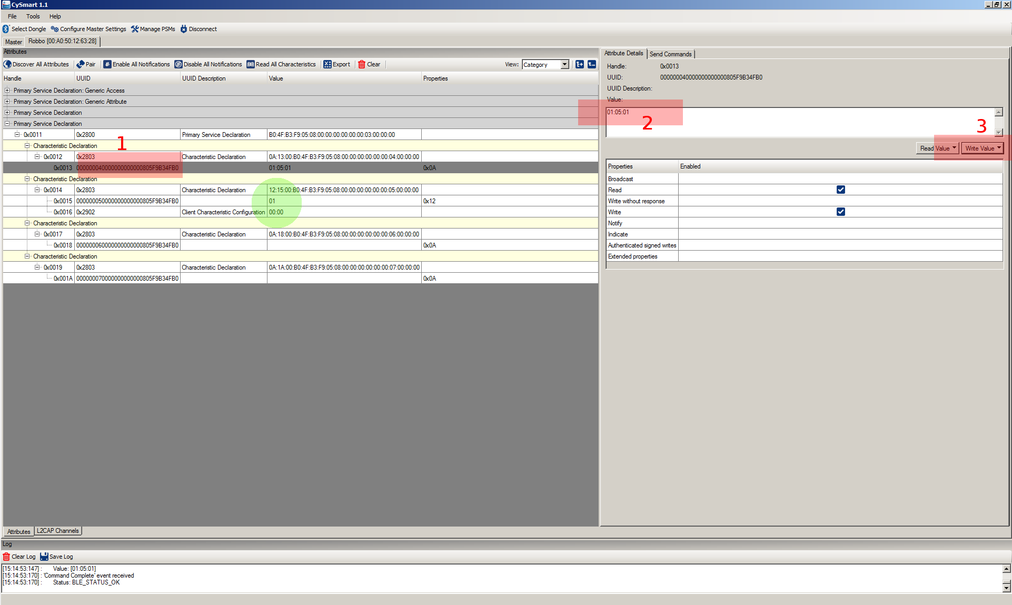
Task: Open the Tools menu
Action: pos(33,16)
